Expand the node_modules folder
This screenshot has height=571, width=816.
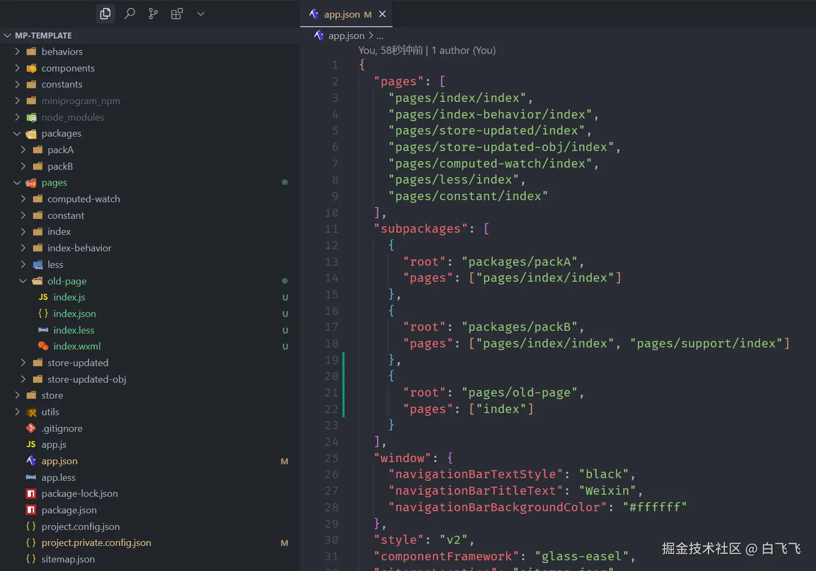tap(17, 117)
